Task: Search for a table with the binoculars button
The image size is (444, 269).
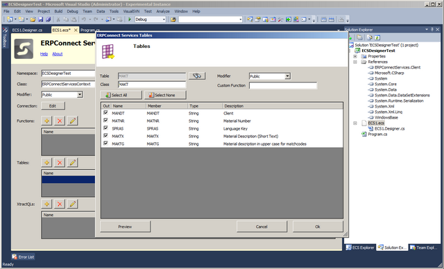Action: [x=197, y=76]
